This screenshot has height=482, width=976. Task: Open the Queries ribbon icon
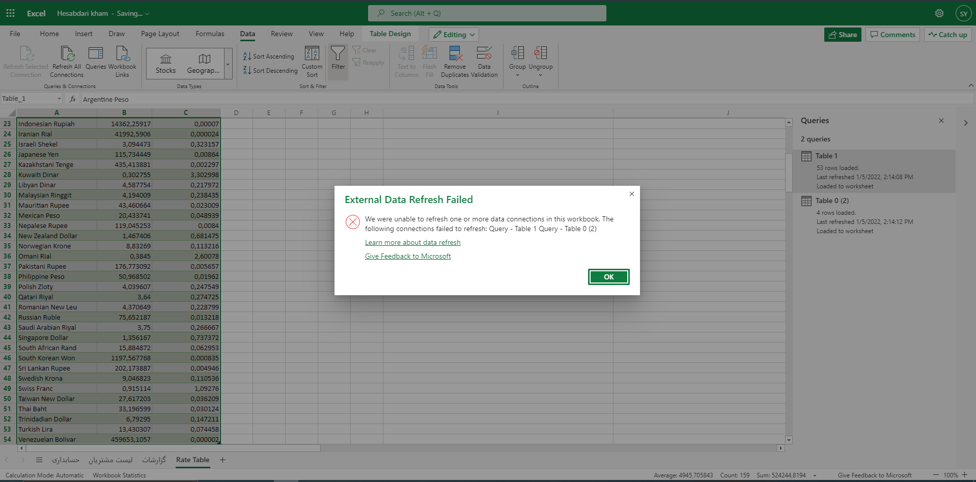[x=96, y=53]
